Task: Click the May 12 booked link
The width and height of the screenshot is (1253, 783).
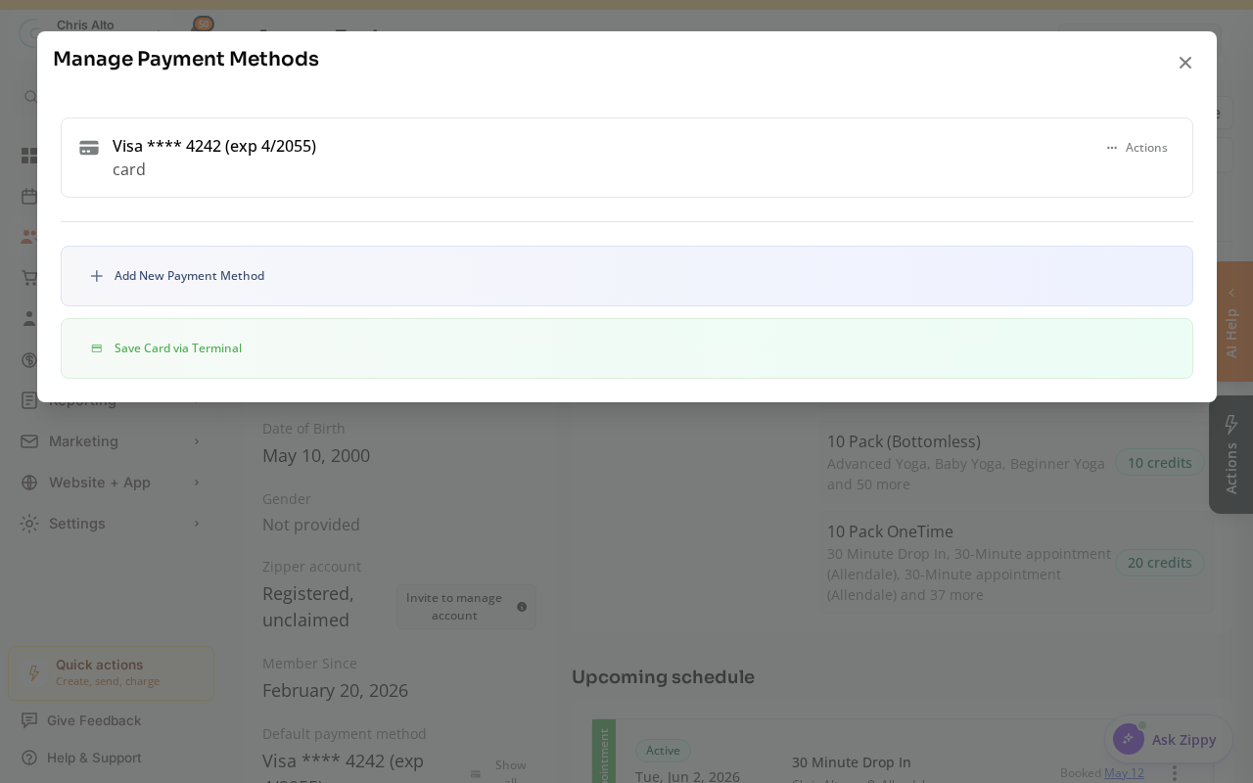Action: point(1124,772)
